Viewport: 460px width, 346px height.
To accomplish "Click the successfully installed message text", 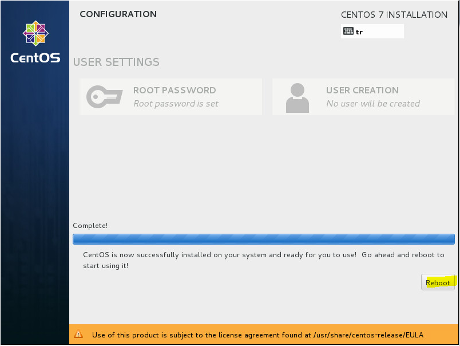I will pos(263,260).
